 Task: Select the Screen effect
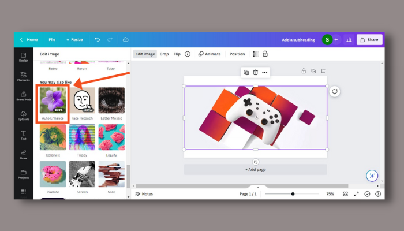pos(82,174)
